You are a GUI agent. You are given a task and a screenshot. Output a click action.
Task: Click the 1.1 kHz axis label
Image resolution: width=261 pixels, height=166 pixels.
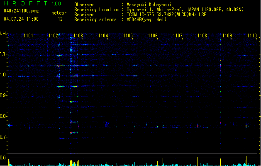pos(3,54)
